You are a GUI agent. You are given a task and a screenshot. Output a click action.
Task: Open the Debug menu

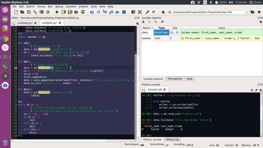pos(59,7)
